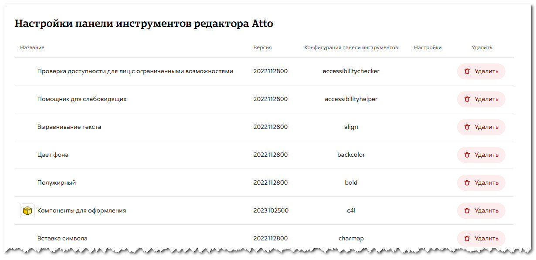Click the Название column header
This screenshot has width=536, height=260.
tap(32, 47)
